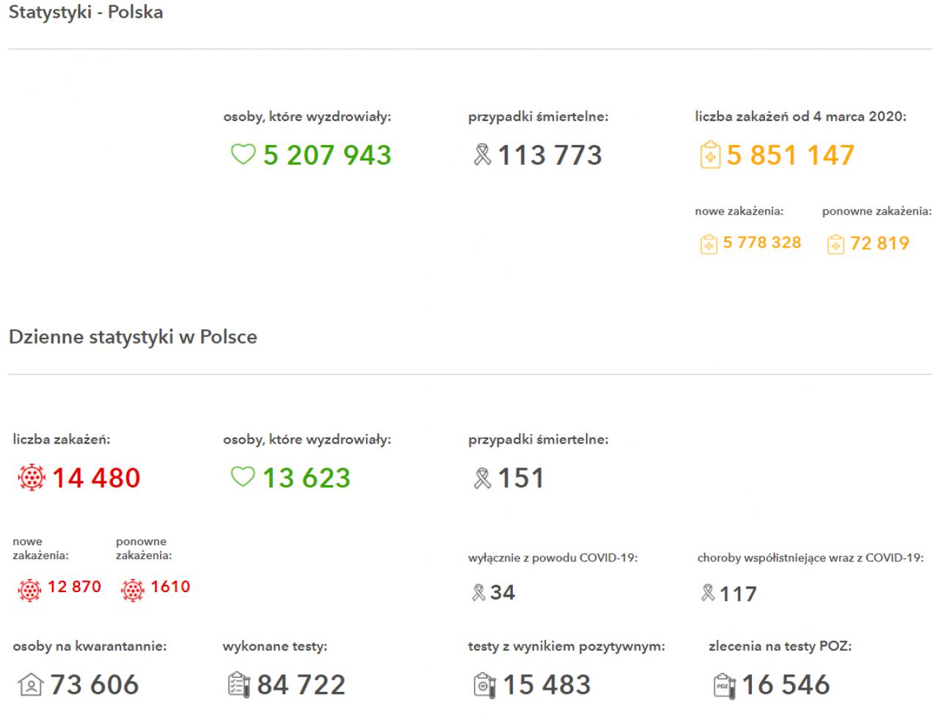
Task: Click the checklist test icon beside 84 722
Action: pos(239,685)
